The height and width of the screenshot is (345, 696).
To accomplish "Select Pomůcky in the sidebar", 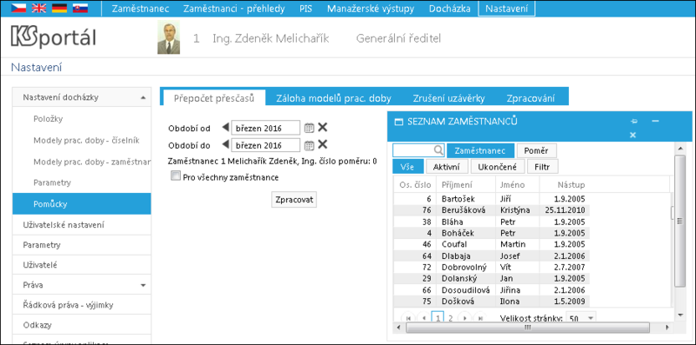I will 82,204.
